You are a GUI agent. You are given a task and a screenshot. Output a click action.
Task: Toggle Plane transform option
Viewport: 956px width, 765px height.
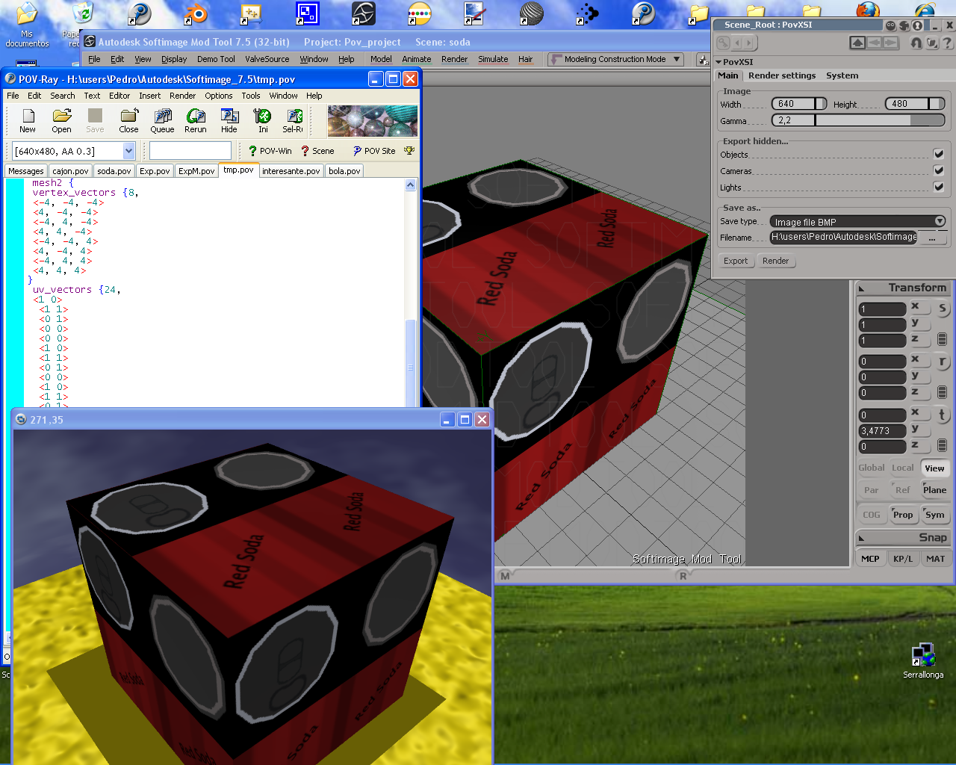point(934,490)
